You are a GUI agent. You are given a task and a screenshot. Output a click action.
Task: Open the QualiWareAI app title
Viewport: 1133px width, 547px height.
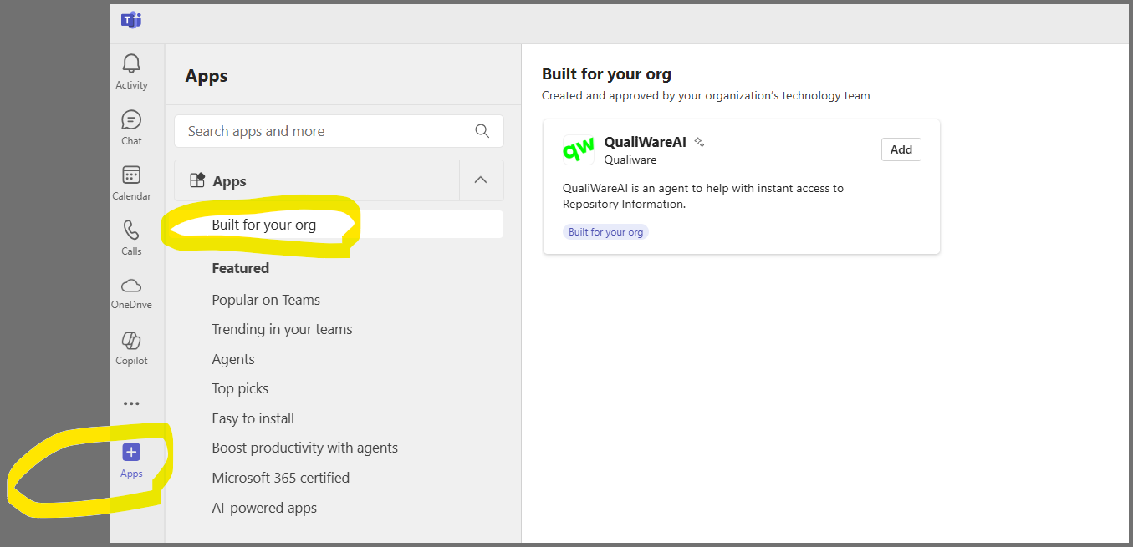tap(645, 142)
